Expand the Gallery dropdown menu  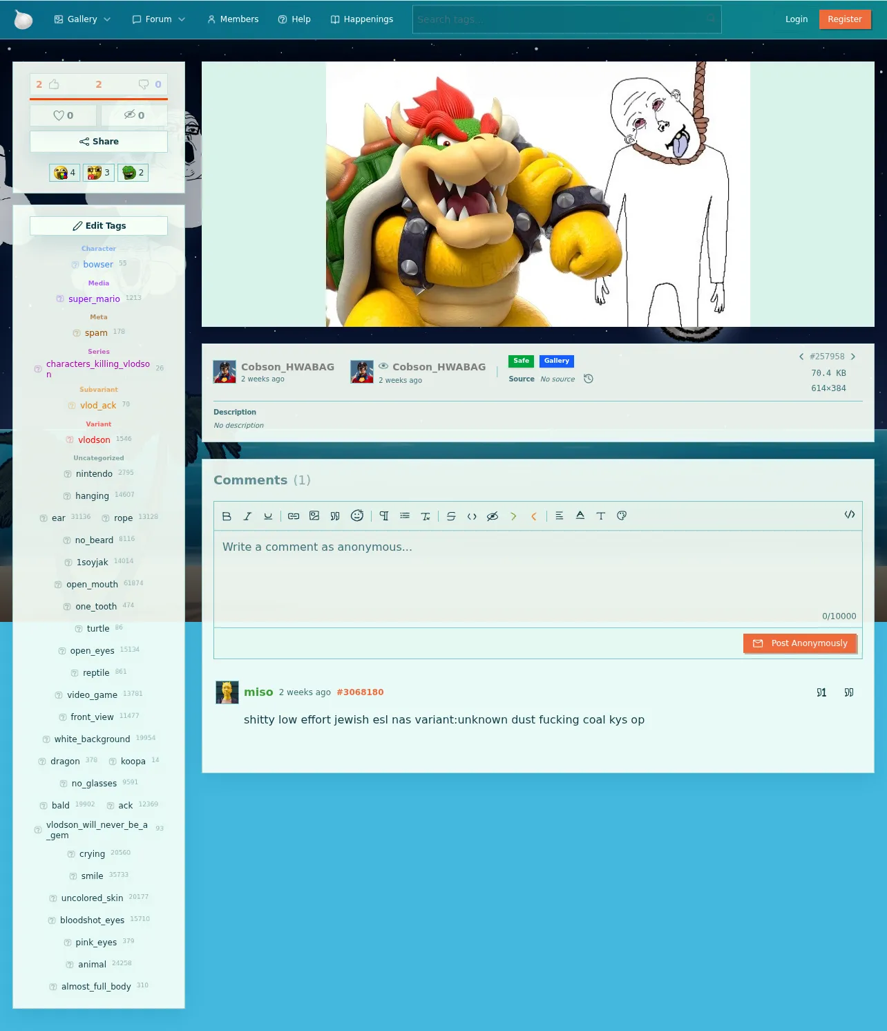coord(82,19)
